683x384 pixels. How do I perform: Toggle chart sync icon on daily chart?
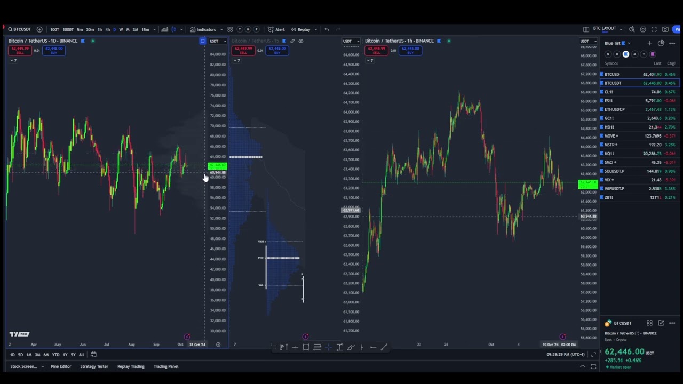click(203, 41)
